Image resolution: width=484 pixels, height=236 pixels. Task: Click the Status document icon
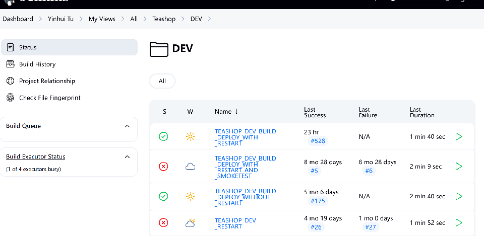coord(10,47)
